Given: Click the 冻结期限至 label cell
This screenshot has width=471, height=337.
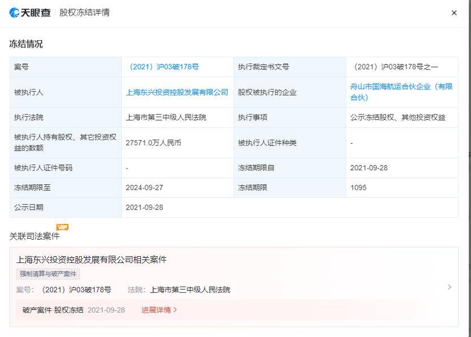Looking at the screenshot, I should (66, 188).
